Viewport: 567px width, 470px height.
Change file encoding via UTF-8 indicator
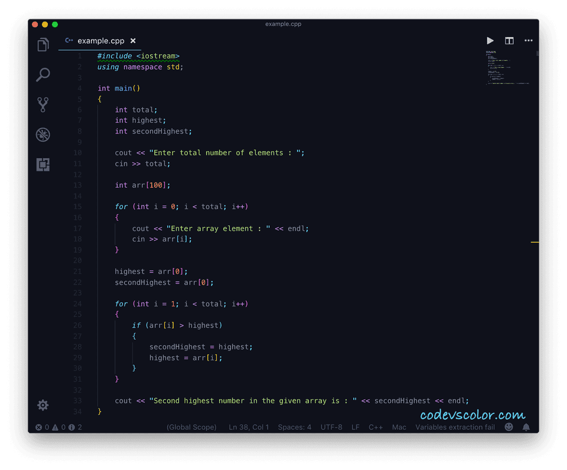point(331,427)
